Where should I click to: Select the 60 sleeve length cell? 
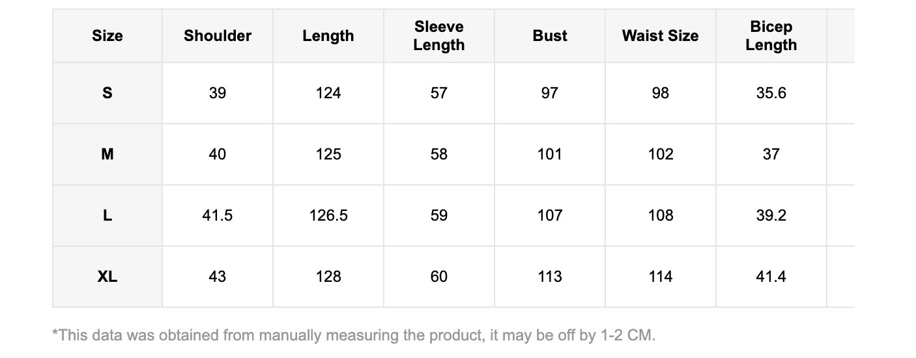[439, 277]
